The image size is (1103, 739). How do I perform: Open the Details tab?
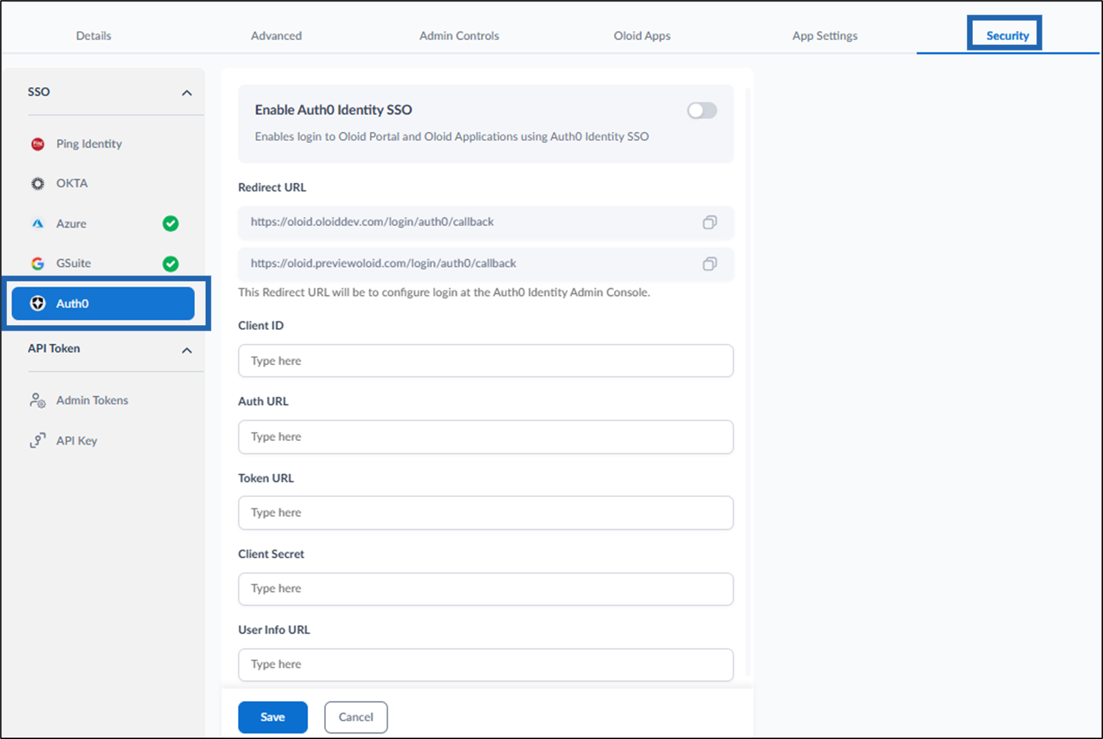tap(94, 36)
